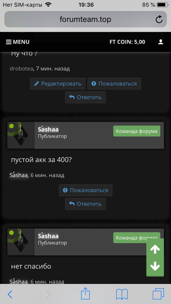Click Пожаловаться on drobotea's post
This screenshot has height=304, width=171.
(114, 84)
